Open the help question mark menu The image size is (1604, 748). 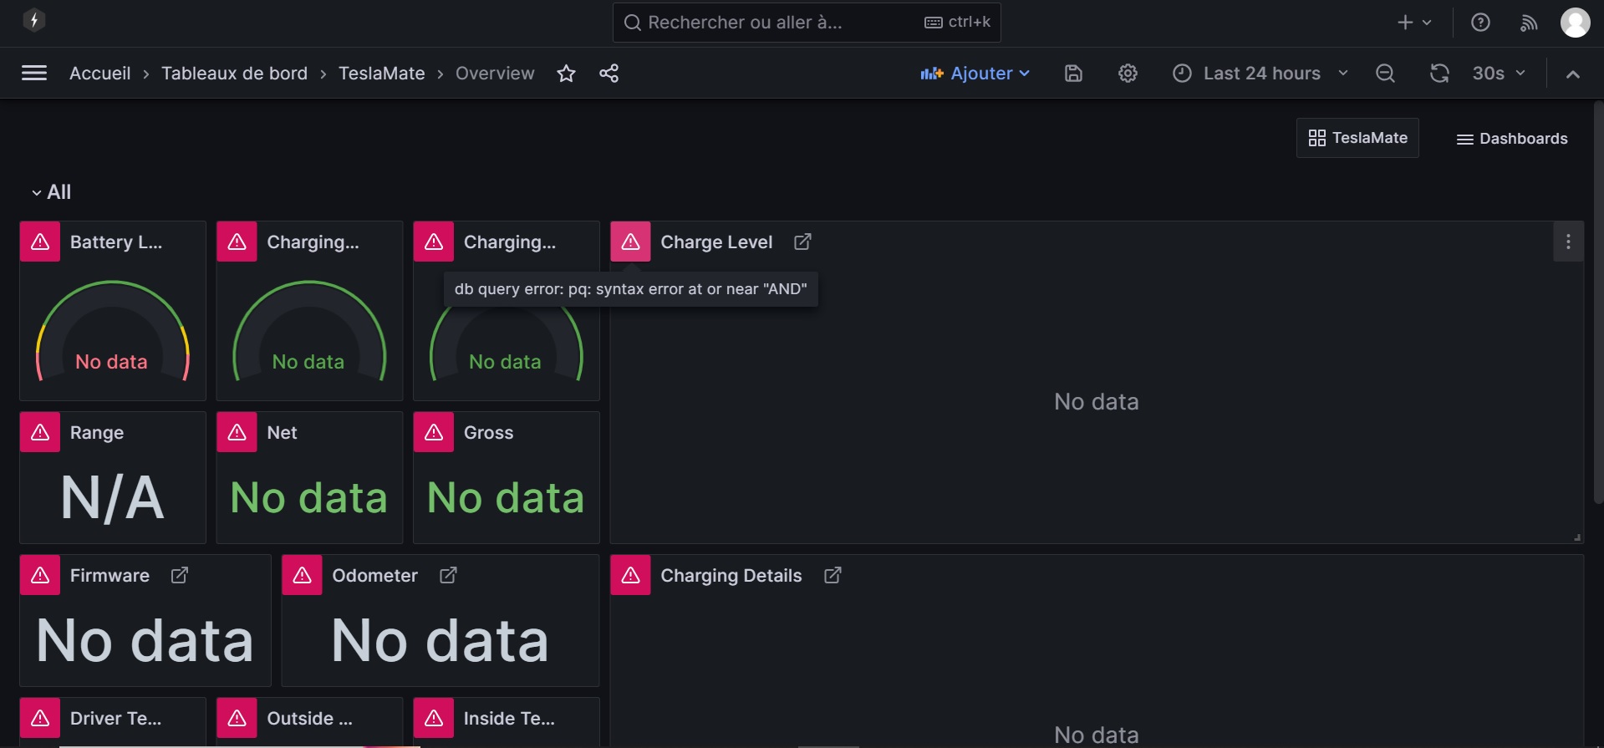click(1480, 23)
